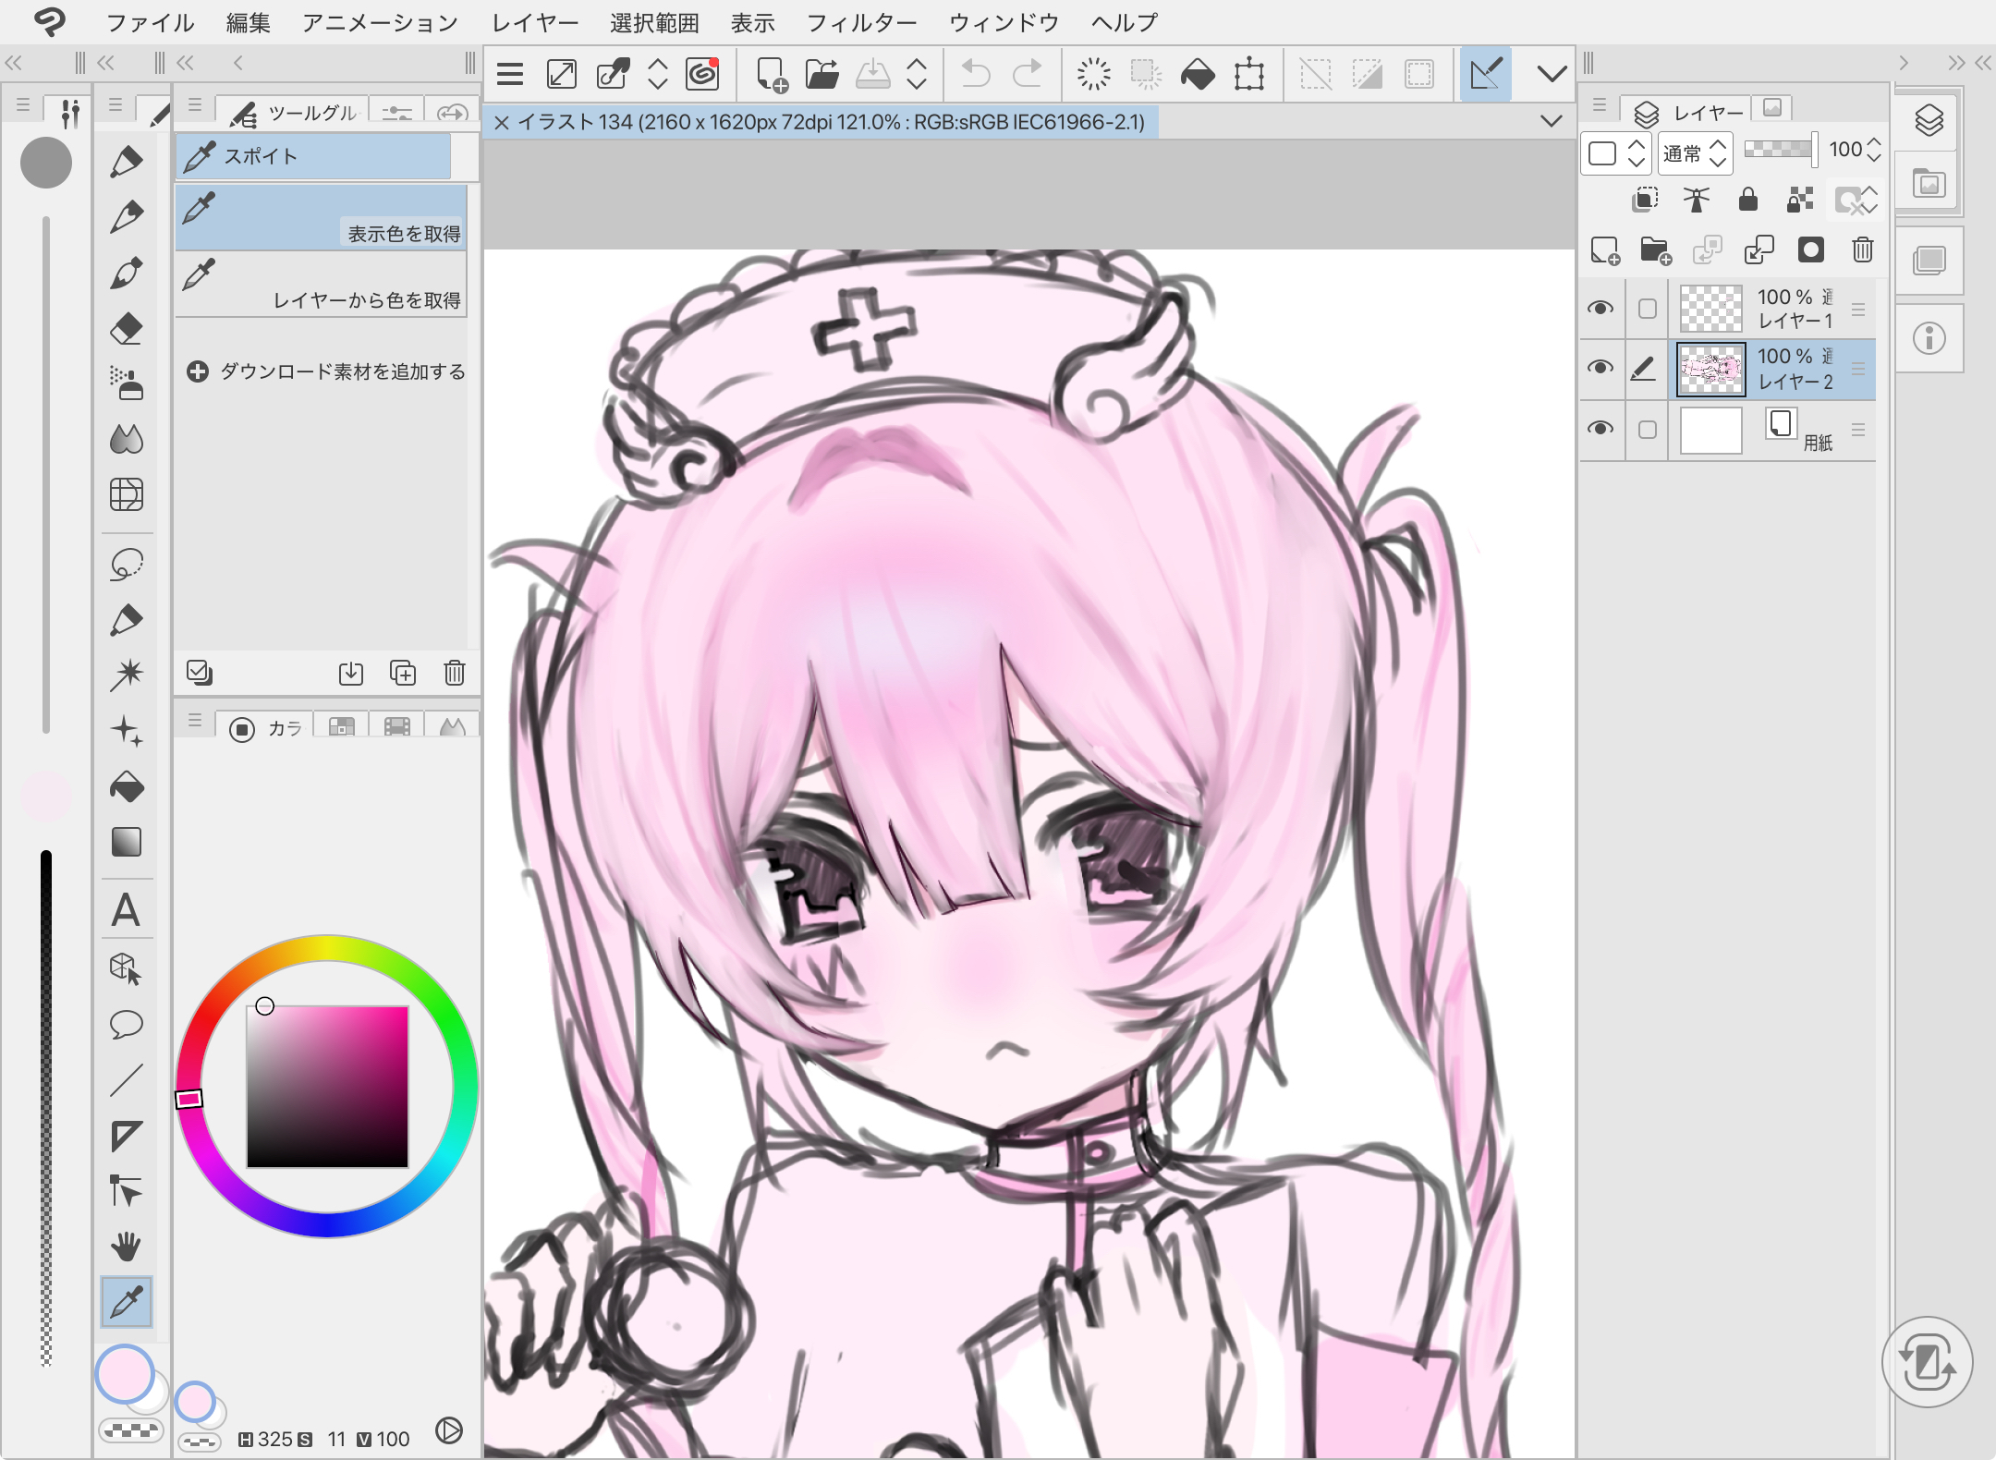Screen dimensions: 1996x1460
Task: Open the レイヤー menu in menu bar
Action: point(534,22)
